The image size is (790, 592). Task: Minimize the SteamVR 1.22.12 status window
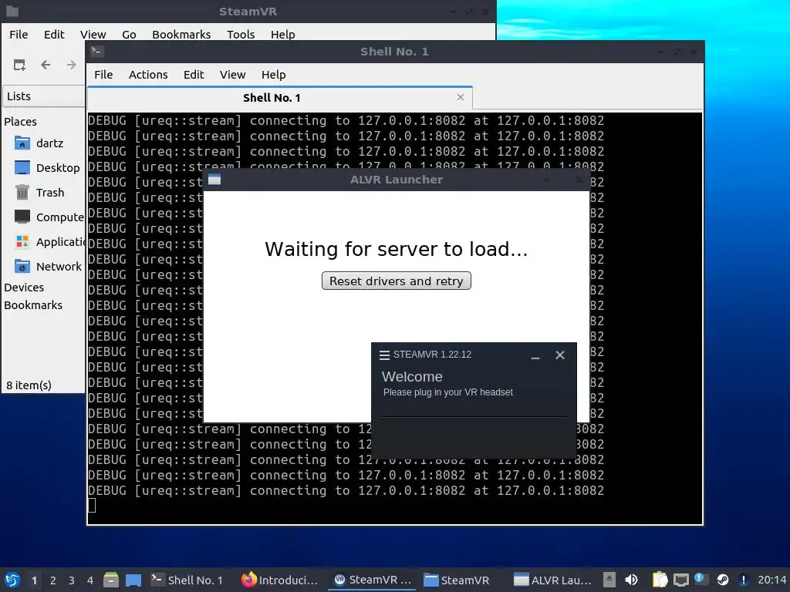click(x=535, y=355)
